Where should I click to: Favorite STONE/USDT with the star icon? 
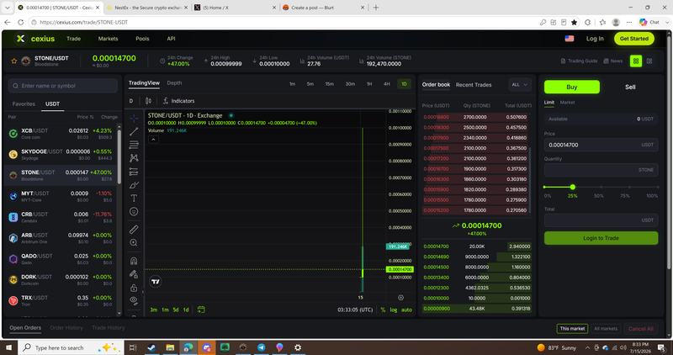coord(13,61)
